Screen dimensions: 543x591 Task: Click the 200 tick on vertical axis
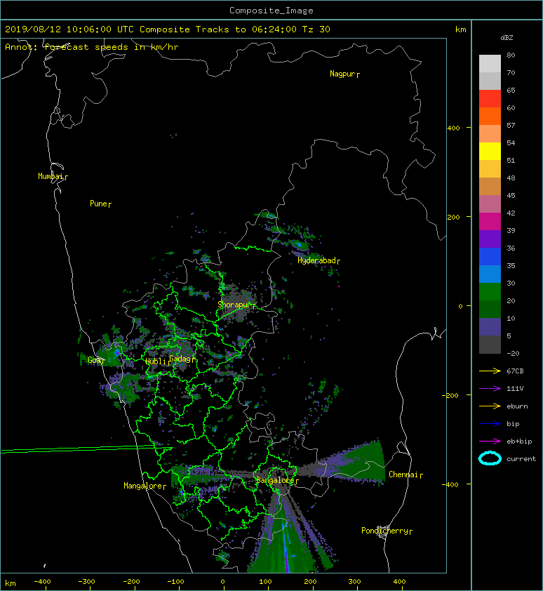coord(453,218)
